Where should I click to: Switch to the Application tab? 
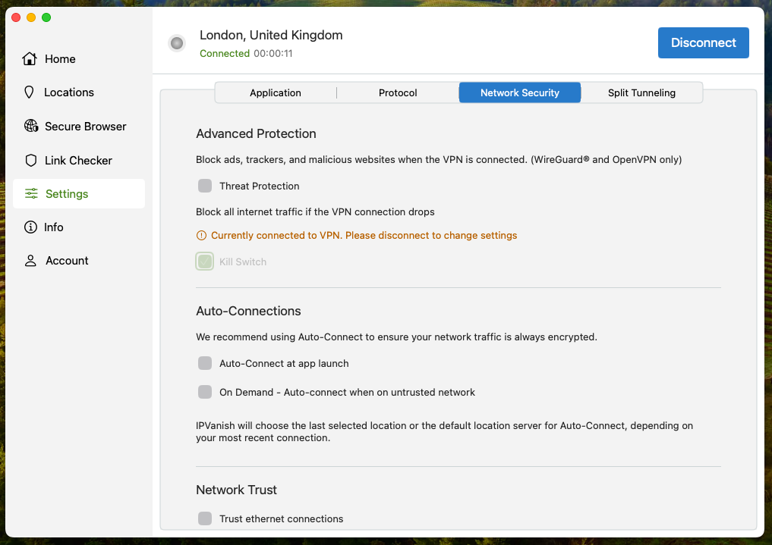276,93
